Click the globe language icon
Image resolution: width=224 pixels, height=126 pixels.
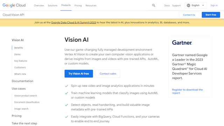(x=188, y=6)
